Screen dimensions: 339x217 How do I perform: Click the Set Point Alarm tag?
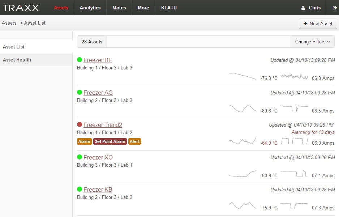[110, 141]
